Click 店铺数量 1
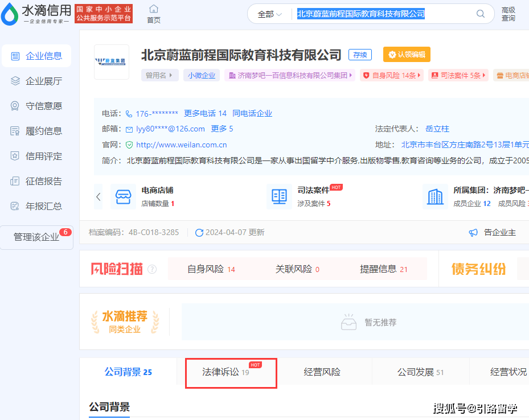Image resolution: width=529 pixels, height=420 pixels. click(x=158, y=204)
